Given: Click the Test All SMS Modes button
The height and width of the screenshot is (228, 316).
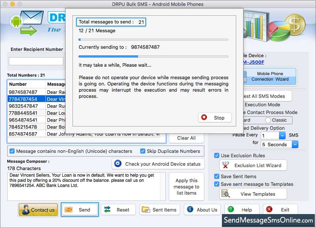Looking at the screenshot, I should click(x=267, y=96).
